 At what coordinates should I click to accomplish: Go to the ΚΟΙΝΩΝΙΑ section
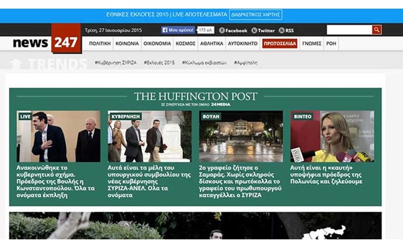127,43
